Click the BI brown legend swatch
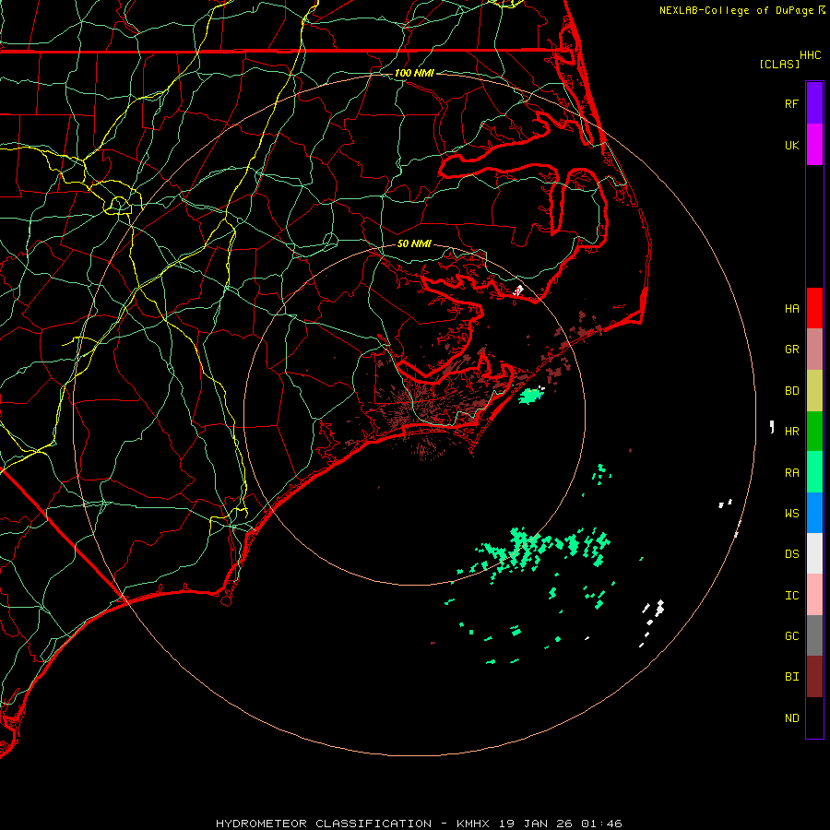The width and height of the screenshot is (830, 830). coord(814,676)
